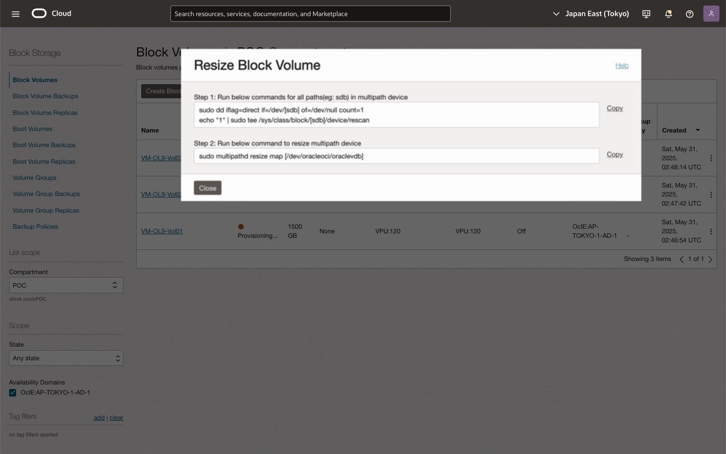This screenshot has height=454, width=726.
Task: Select Block Volumes in the sidebar
Action: (x=35, y=80)
